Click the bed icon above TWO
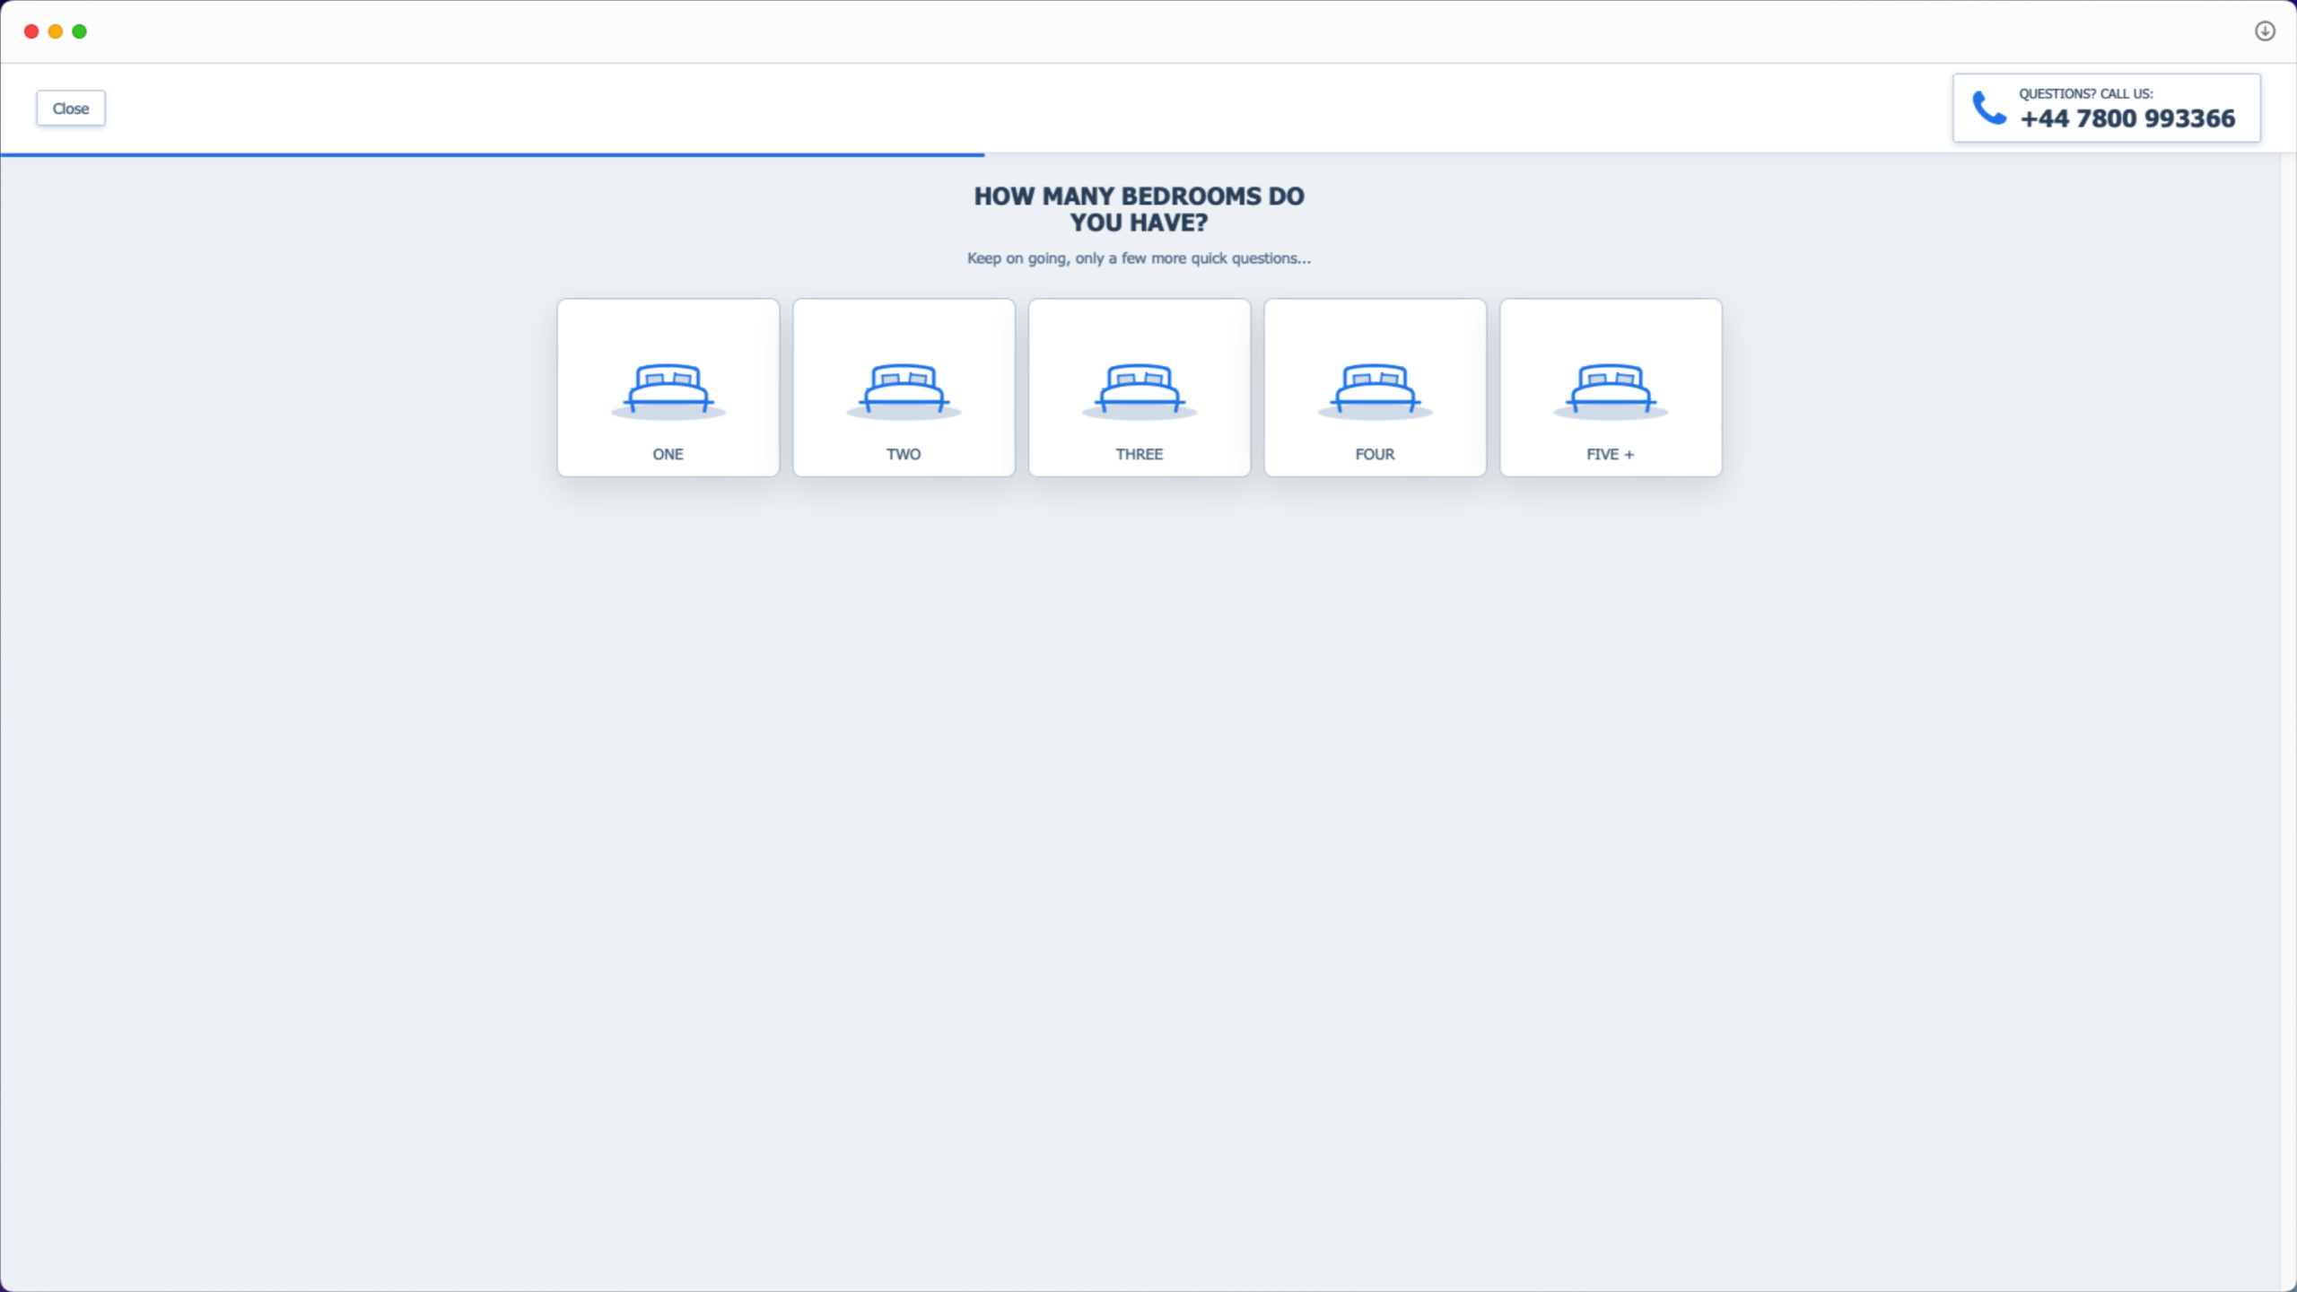 pyautogui.click(x=904, y=390)
